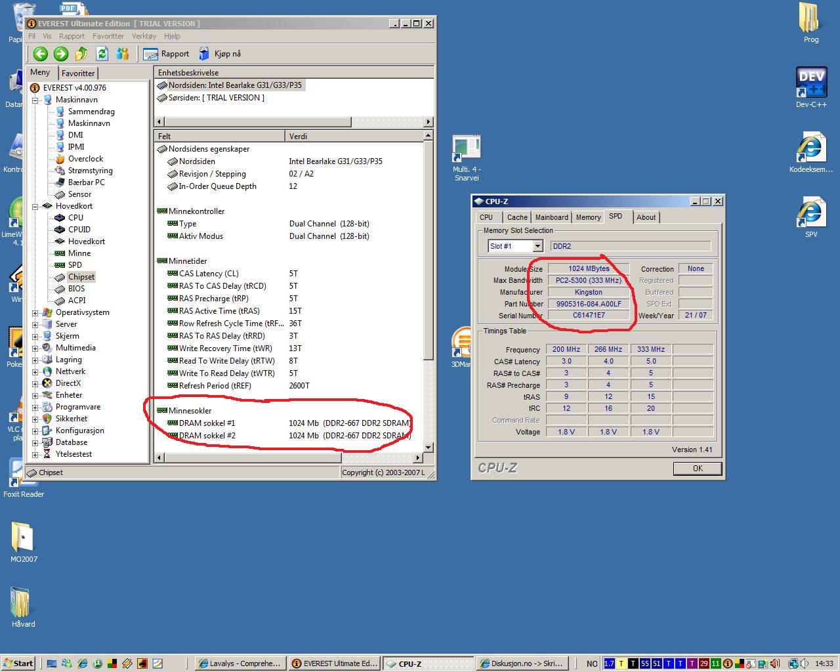This screenshot has height=672, width=840.
Task: Open the Rapport report toolbar button
Action: click(167, 54)
